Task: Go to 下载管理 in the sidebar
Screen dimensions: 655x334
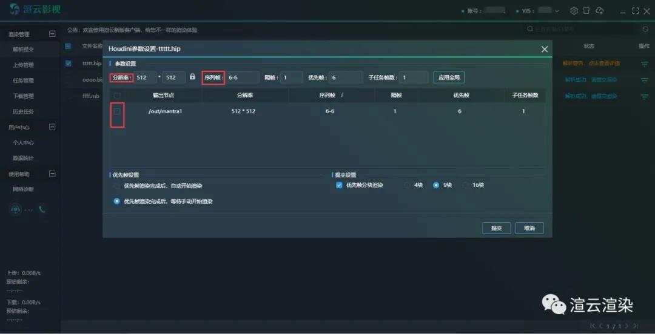Action: (x=24, y=96)
